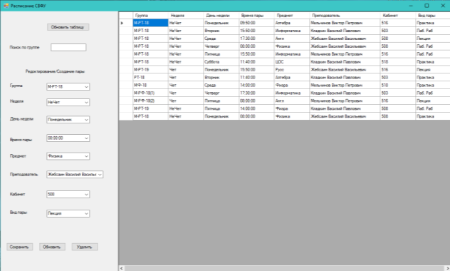
Task: Click the «Обновить таблицу» button
Action: pos(68,27)
